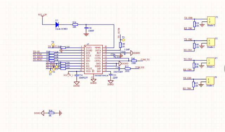Select the P7 Header 2 connector
The width and height of the screenshot is (225, 132).
211,62
